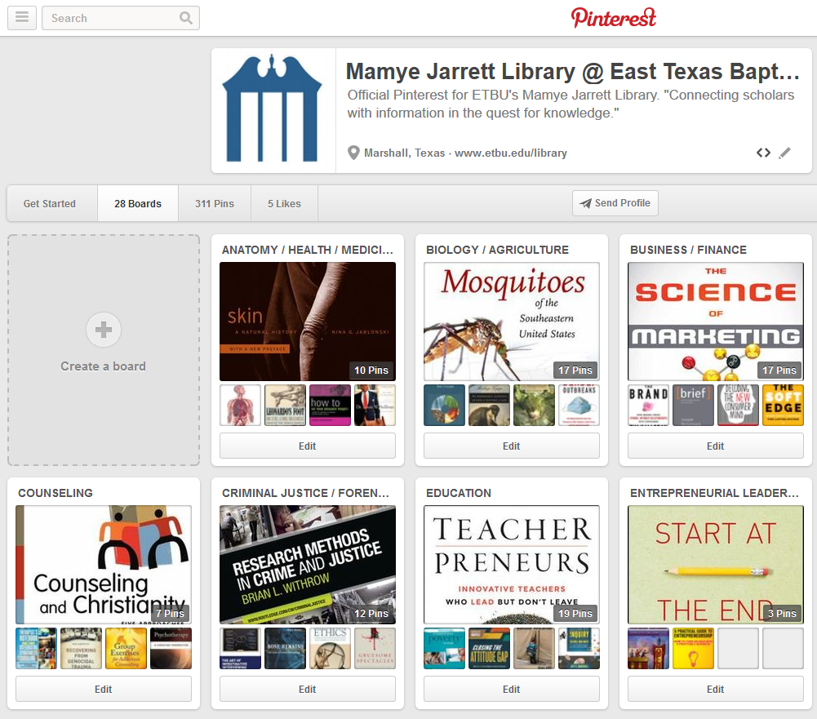Click the location pin icon

pyautogui.click(x=353, y=153)
